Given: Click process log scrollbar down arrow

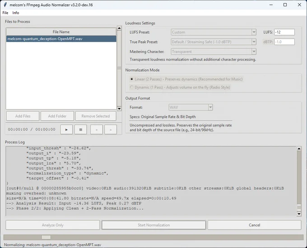Looking at the screenshot, I should point(299,214).
